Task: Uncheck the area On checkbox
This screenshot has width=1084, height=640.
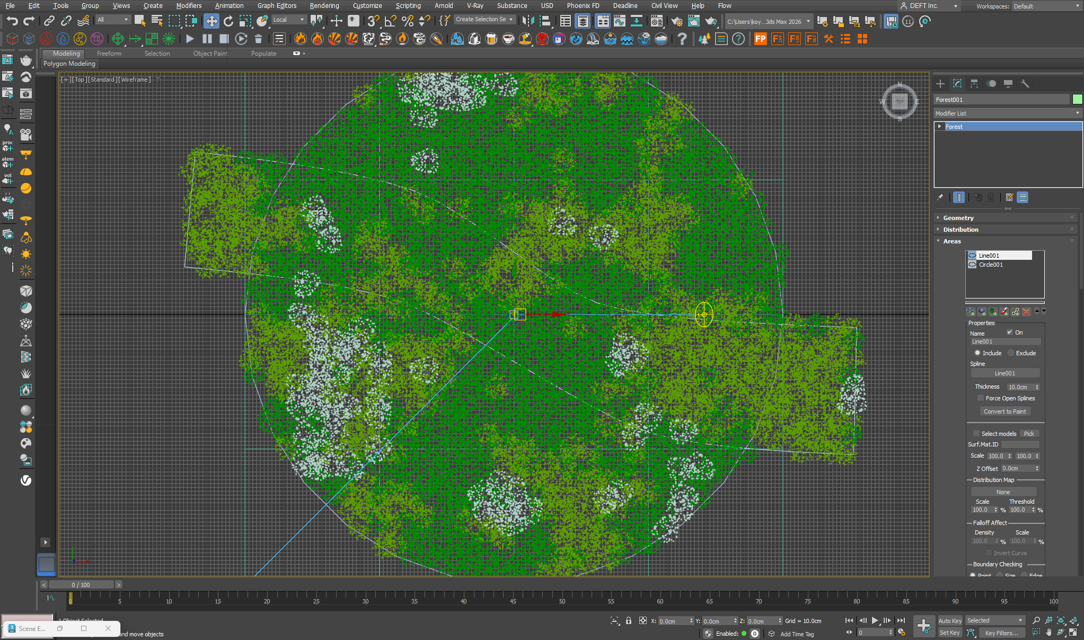Action: point(1009,332)
